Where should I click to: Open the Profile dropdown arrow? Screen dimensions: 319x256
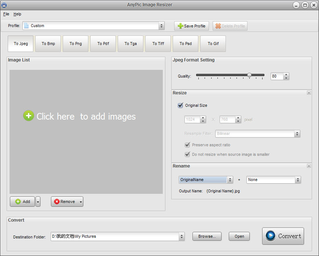(x=161, y=26)
